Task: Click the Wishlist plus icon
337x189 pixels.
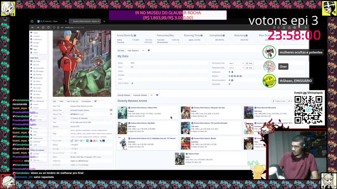Action: (x=229, y=76)
